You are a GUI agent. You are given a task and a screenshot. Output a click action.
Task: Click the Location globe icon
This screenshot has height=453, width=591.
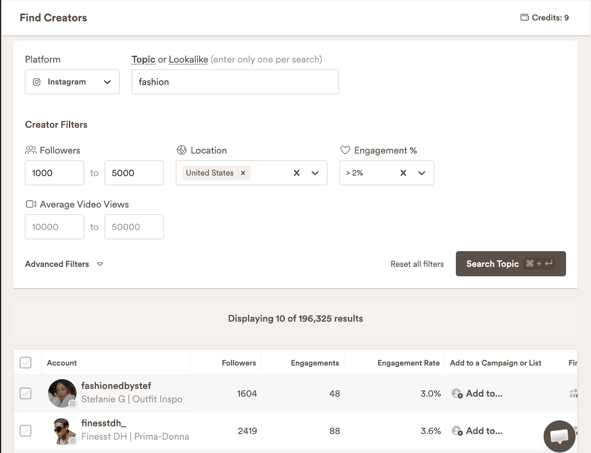pos(182,150)
